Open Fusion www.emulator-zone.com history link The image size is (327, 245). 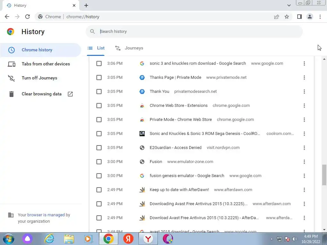tap(156, 162)
